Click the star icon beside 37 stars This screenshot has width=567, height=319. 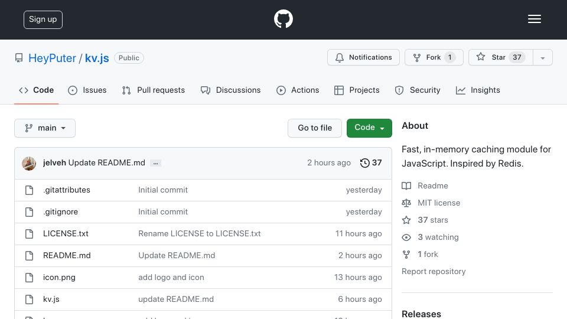click(406, 220)
